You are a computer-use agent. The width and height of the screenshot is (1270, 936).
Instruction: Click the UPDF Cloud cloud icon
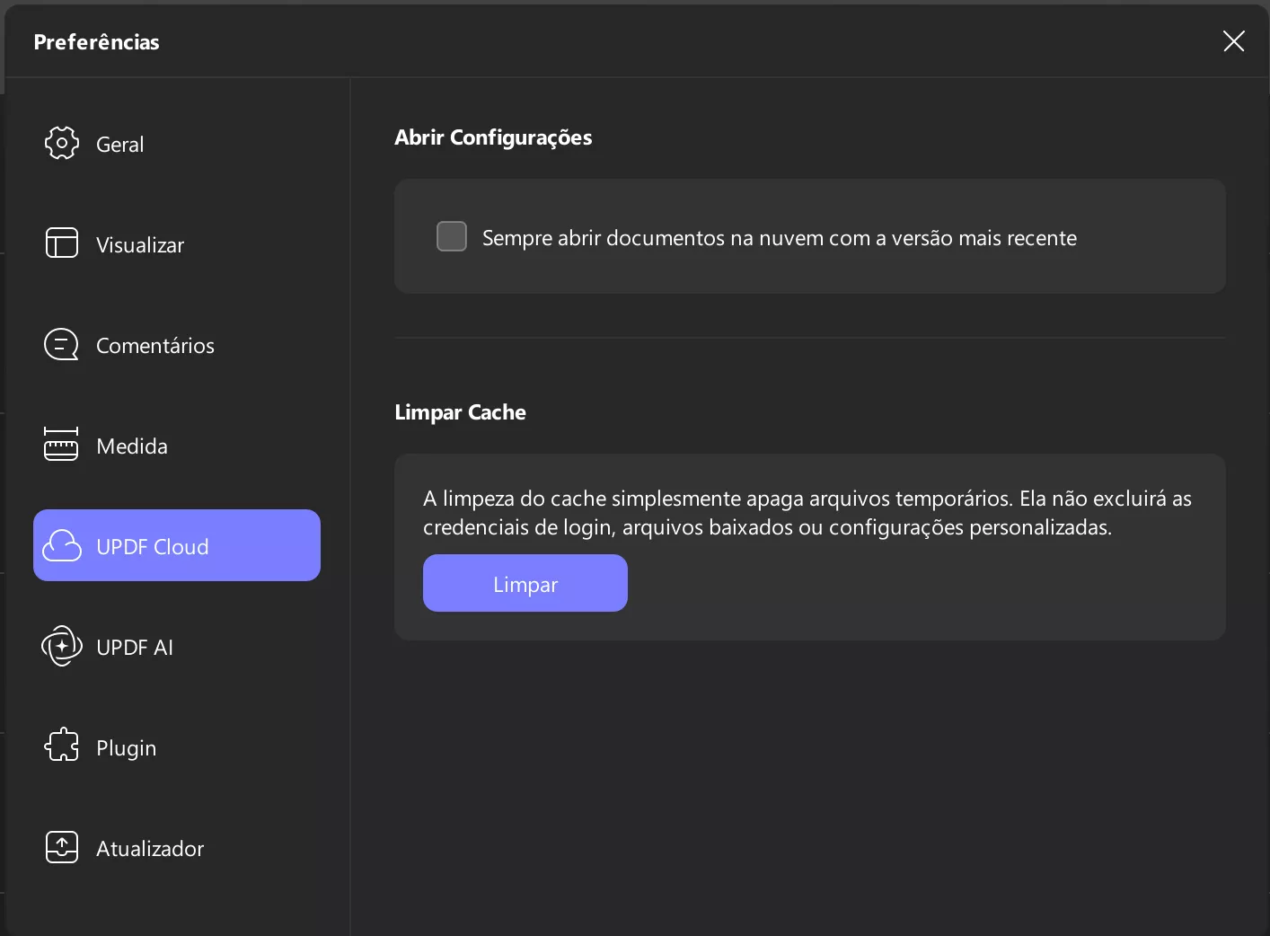point(62,545)
